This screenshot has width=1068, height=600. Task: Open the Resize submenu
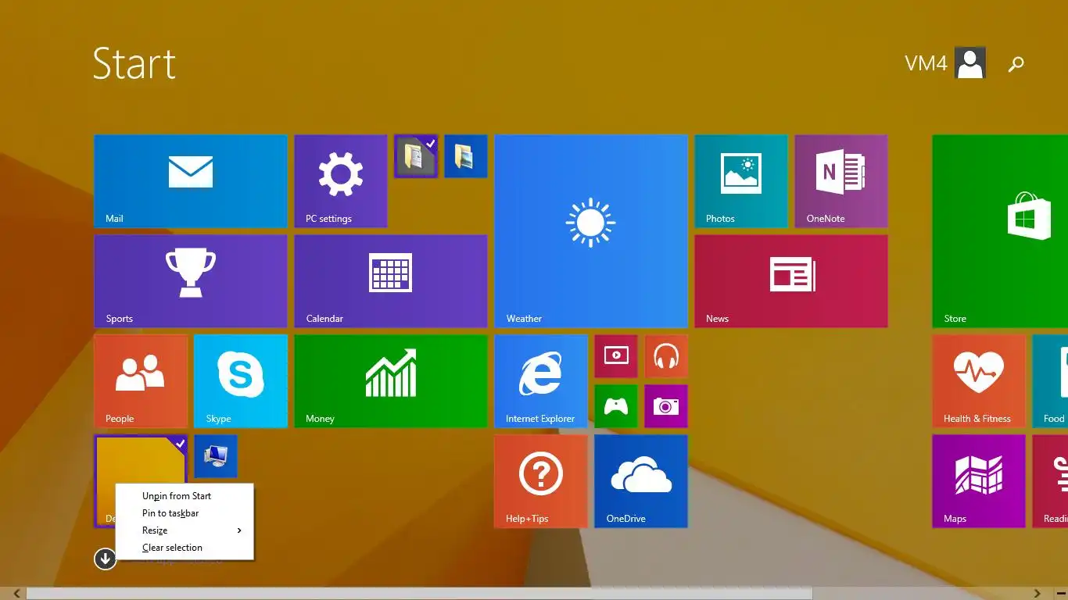[x=185, y=530]
